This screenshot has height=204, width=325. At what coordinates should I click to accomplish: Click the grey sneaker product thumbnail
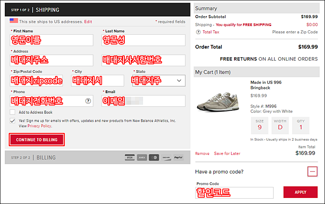[x=218, y=102]
